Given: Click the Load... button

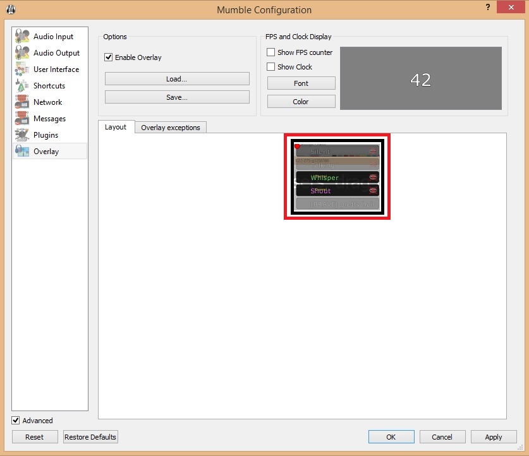Looking at the screenshot, I should (x=177, y=79).
